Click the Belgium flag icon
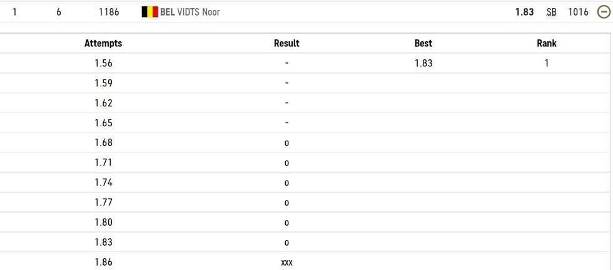 (149, 12)
